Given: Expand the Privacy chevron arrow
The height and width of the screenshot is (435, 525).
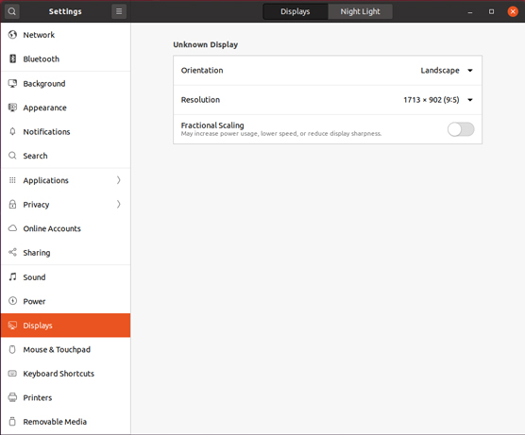Looking at the screenshot, I should [119, 204].
